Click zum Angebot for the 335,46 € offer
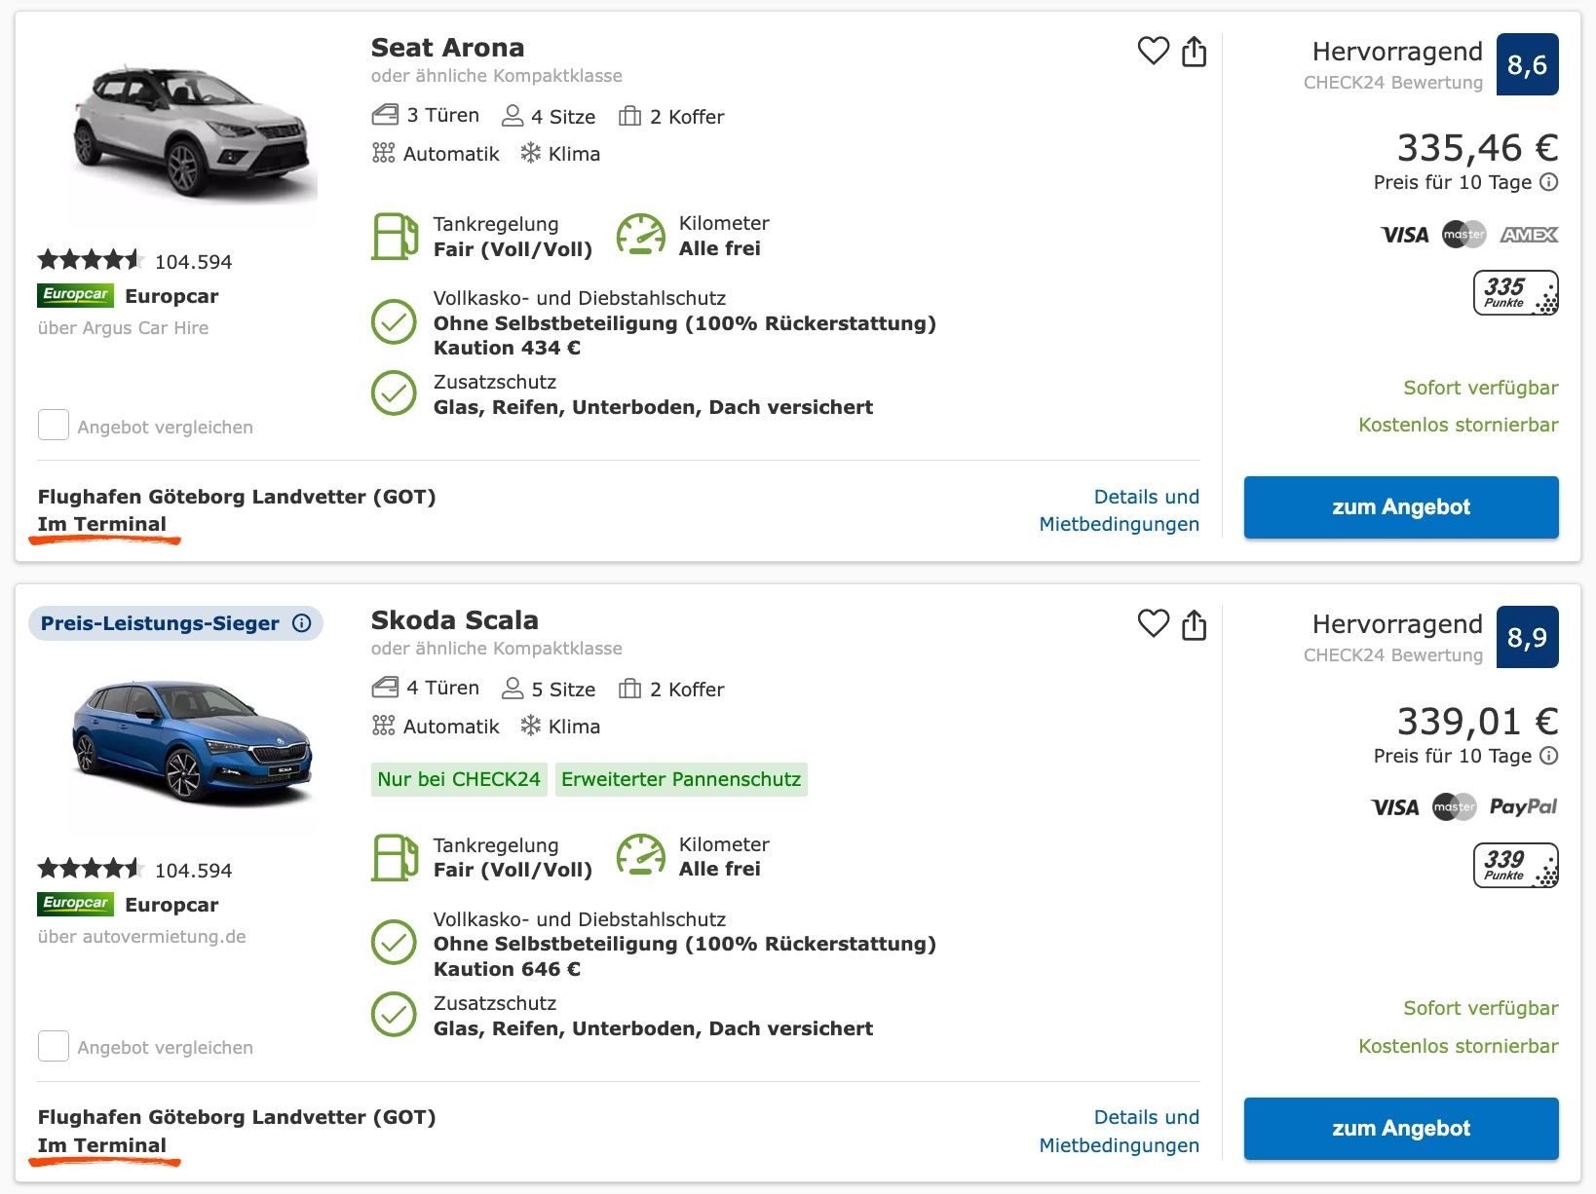The width and height of the screenshot is (1596, 1194). 1401,506
